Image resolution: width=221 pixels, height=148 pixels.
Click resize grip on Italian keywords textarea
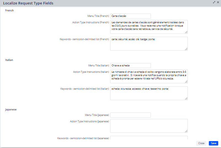coord(186,98)
